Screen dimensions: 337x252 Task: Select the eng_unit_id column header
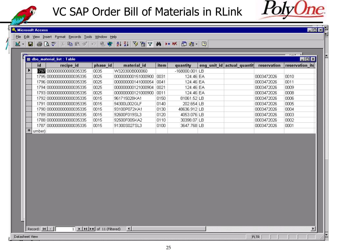tap(211, 65)
